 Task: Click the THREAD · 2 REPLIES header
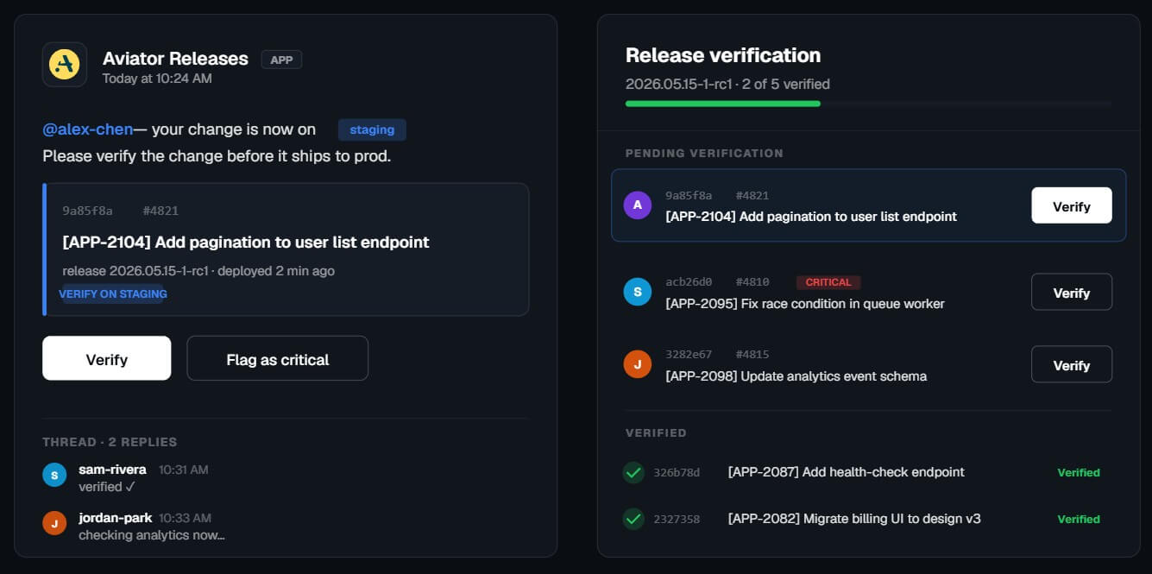pos(110,442)
